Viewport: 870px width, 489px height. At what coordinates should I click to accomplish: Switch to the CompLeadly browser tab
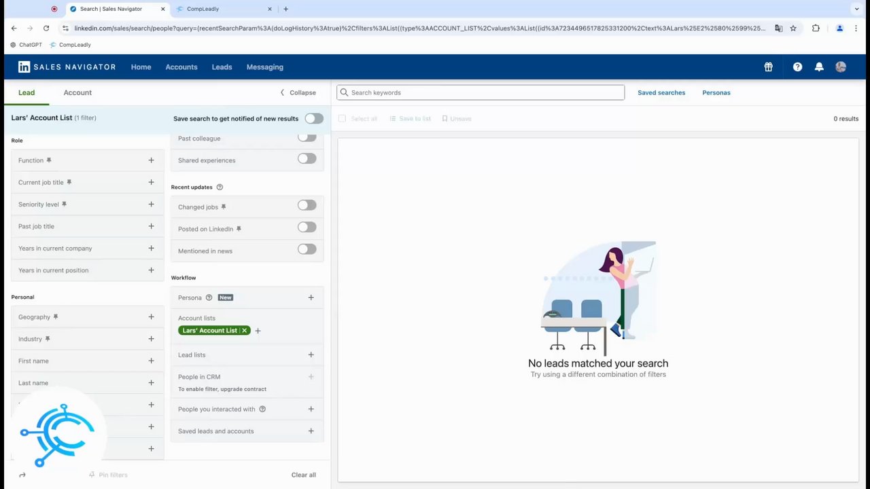[223, 9]
